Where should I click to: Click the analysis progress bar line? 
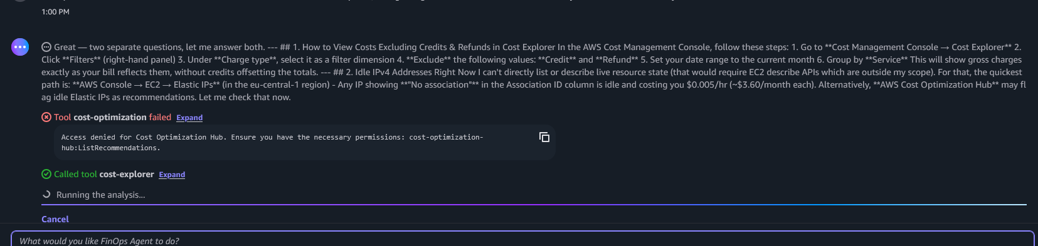(534, 204)
